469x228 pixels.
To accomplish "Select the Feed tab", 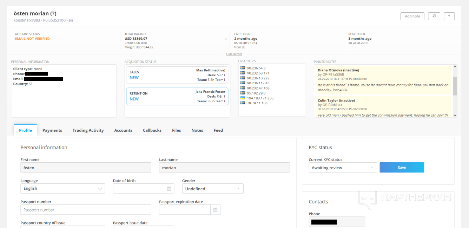I will (x=218, y=130).
